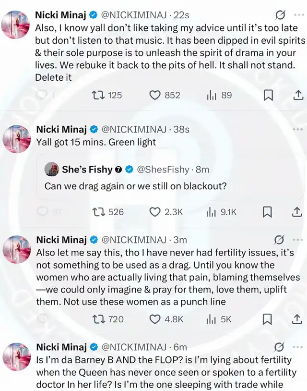Bookmark the 'Green light' tweet
The width and height of the screenshot is (307, 391).
coord(269,211)
